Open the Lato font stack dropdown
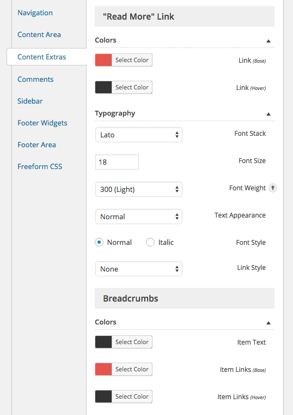This screenshot has height=415, width=293. click(139, 135)
